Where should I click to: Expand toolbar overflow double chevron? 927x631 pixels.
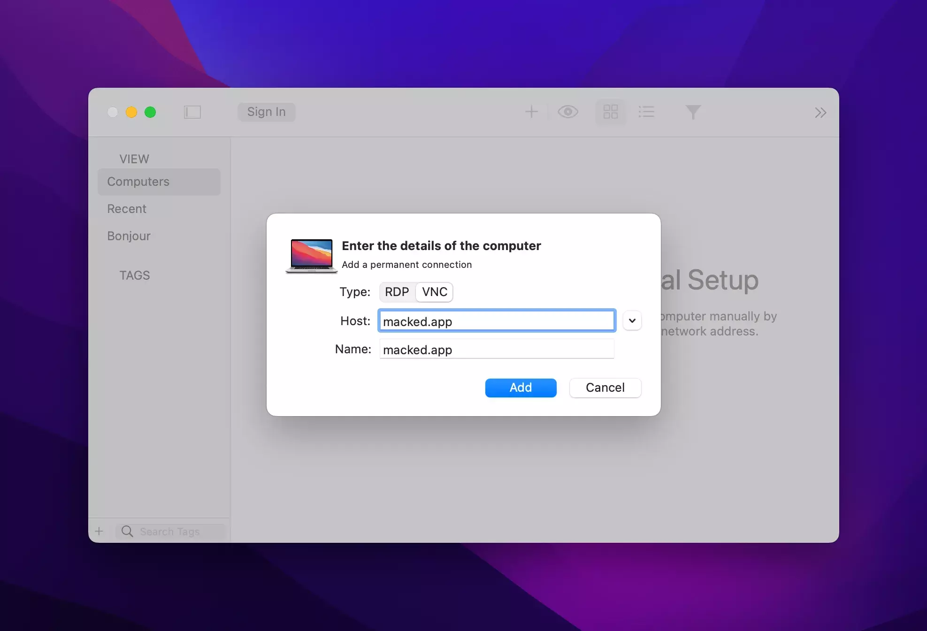[x=820, y=113]
